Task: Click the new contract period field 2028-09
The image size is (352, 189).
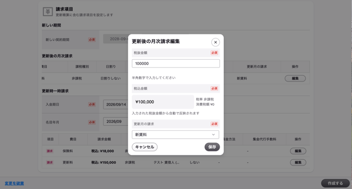Action: coord(116,39)
